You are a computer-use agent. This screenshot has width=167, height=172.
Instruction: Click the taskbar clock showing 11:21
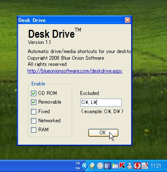[x=156, y=166]
